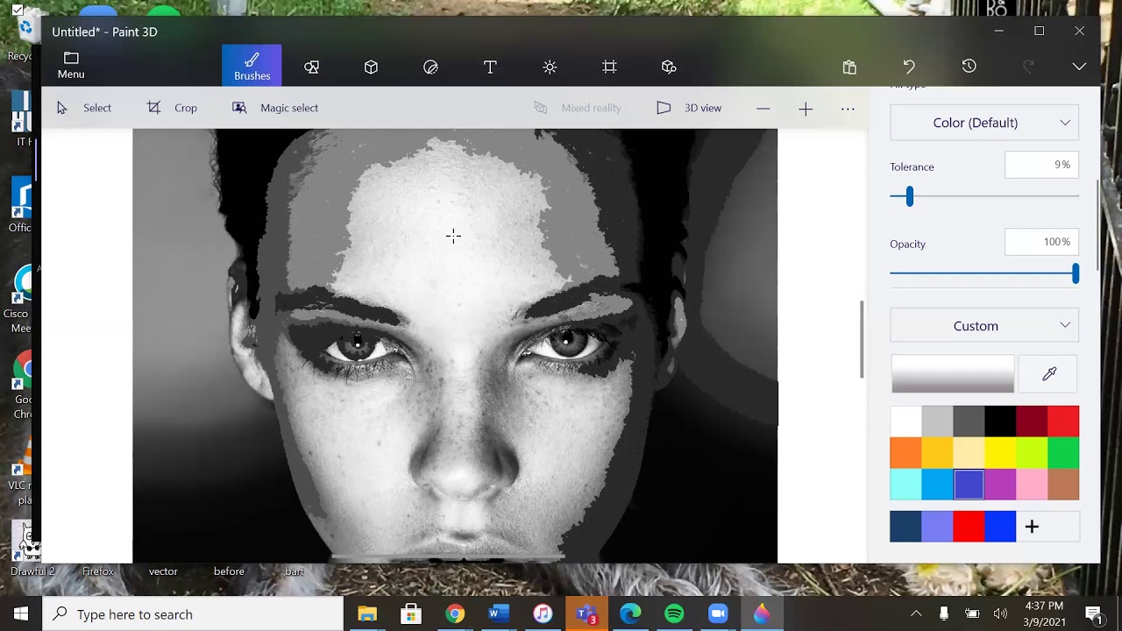Select the bright yellow swatch
The image size is (1122, 631).
point(1000,453)
